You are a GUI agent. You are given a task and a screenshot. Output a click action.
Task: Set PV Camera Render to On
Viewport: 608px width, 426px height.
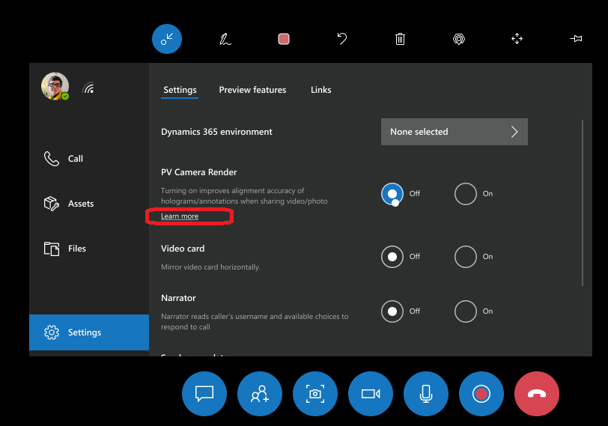(465, 193)
